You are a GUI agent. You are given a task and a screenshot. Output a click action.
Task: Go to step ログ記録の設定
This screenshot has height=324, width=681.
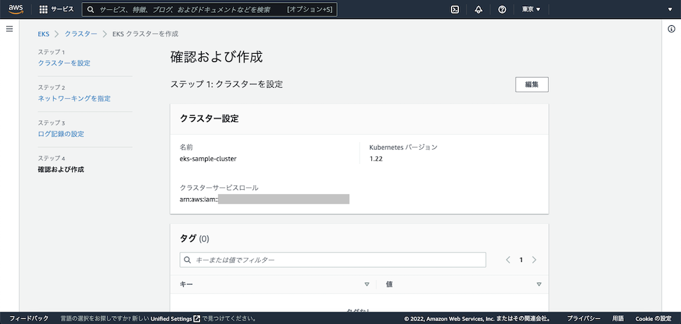[x=61, y=134]
